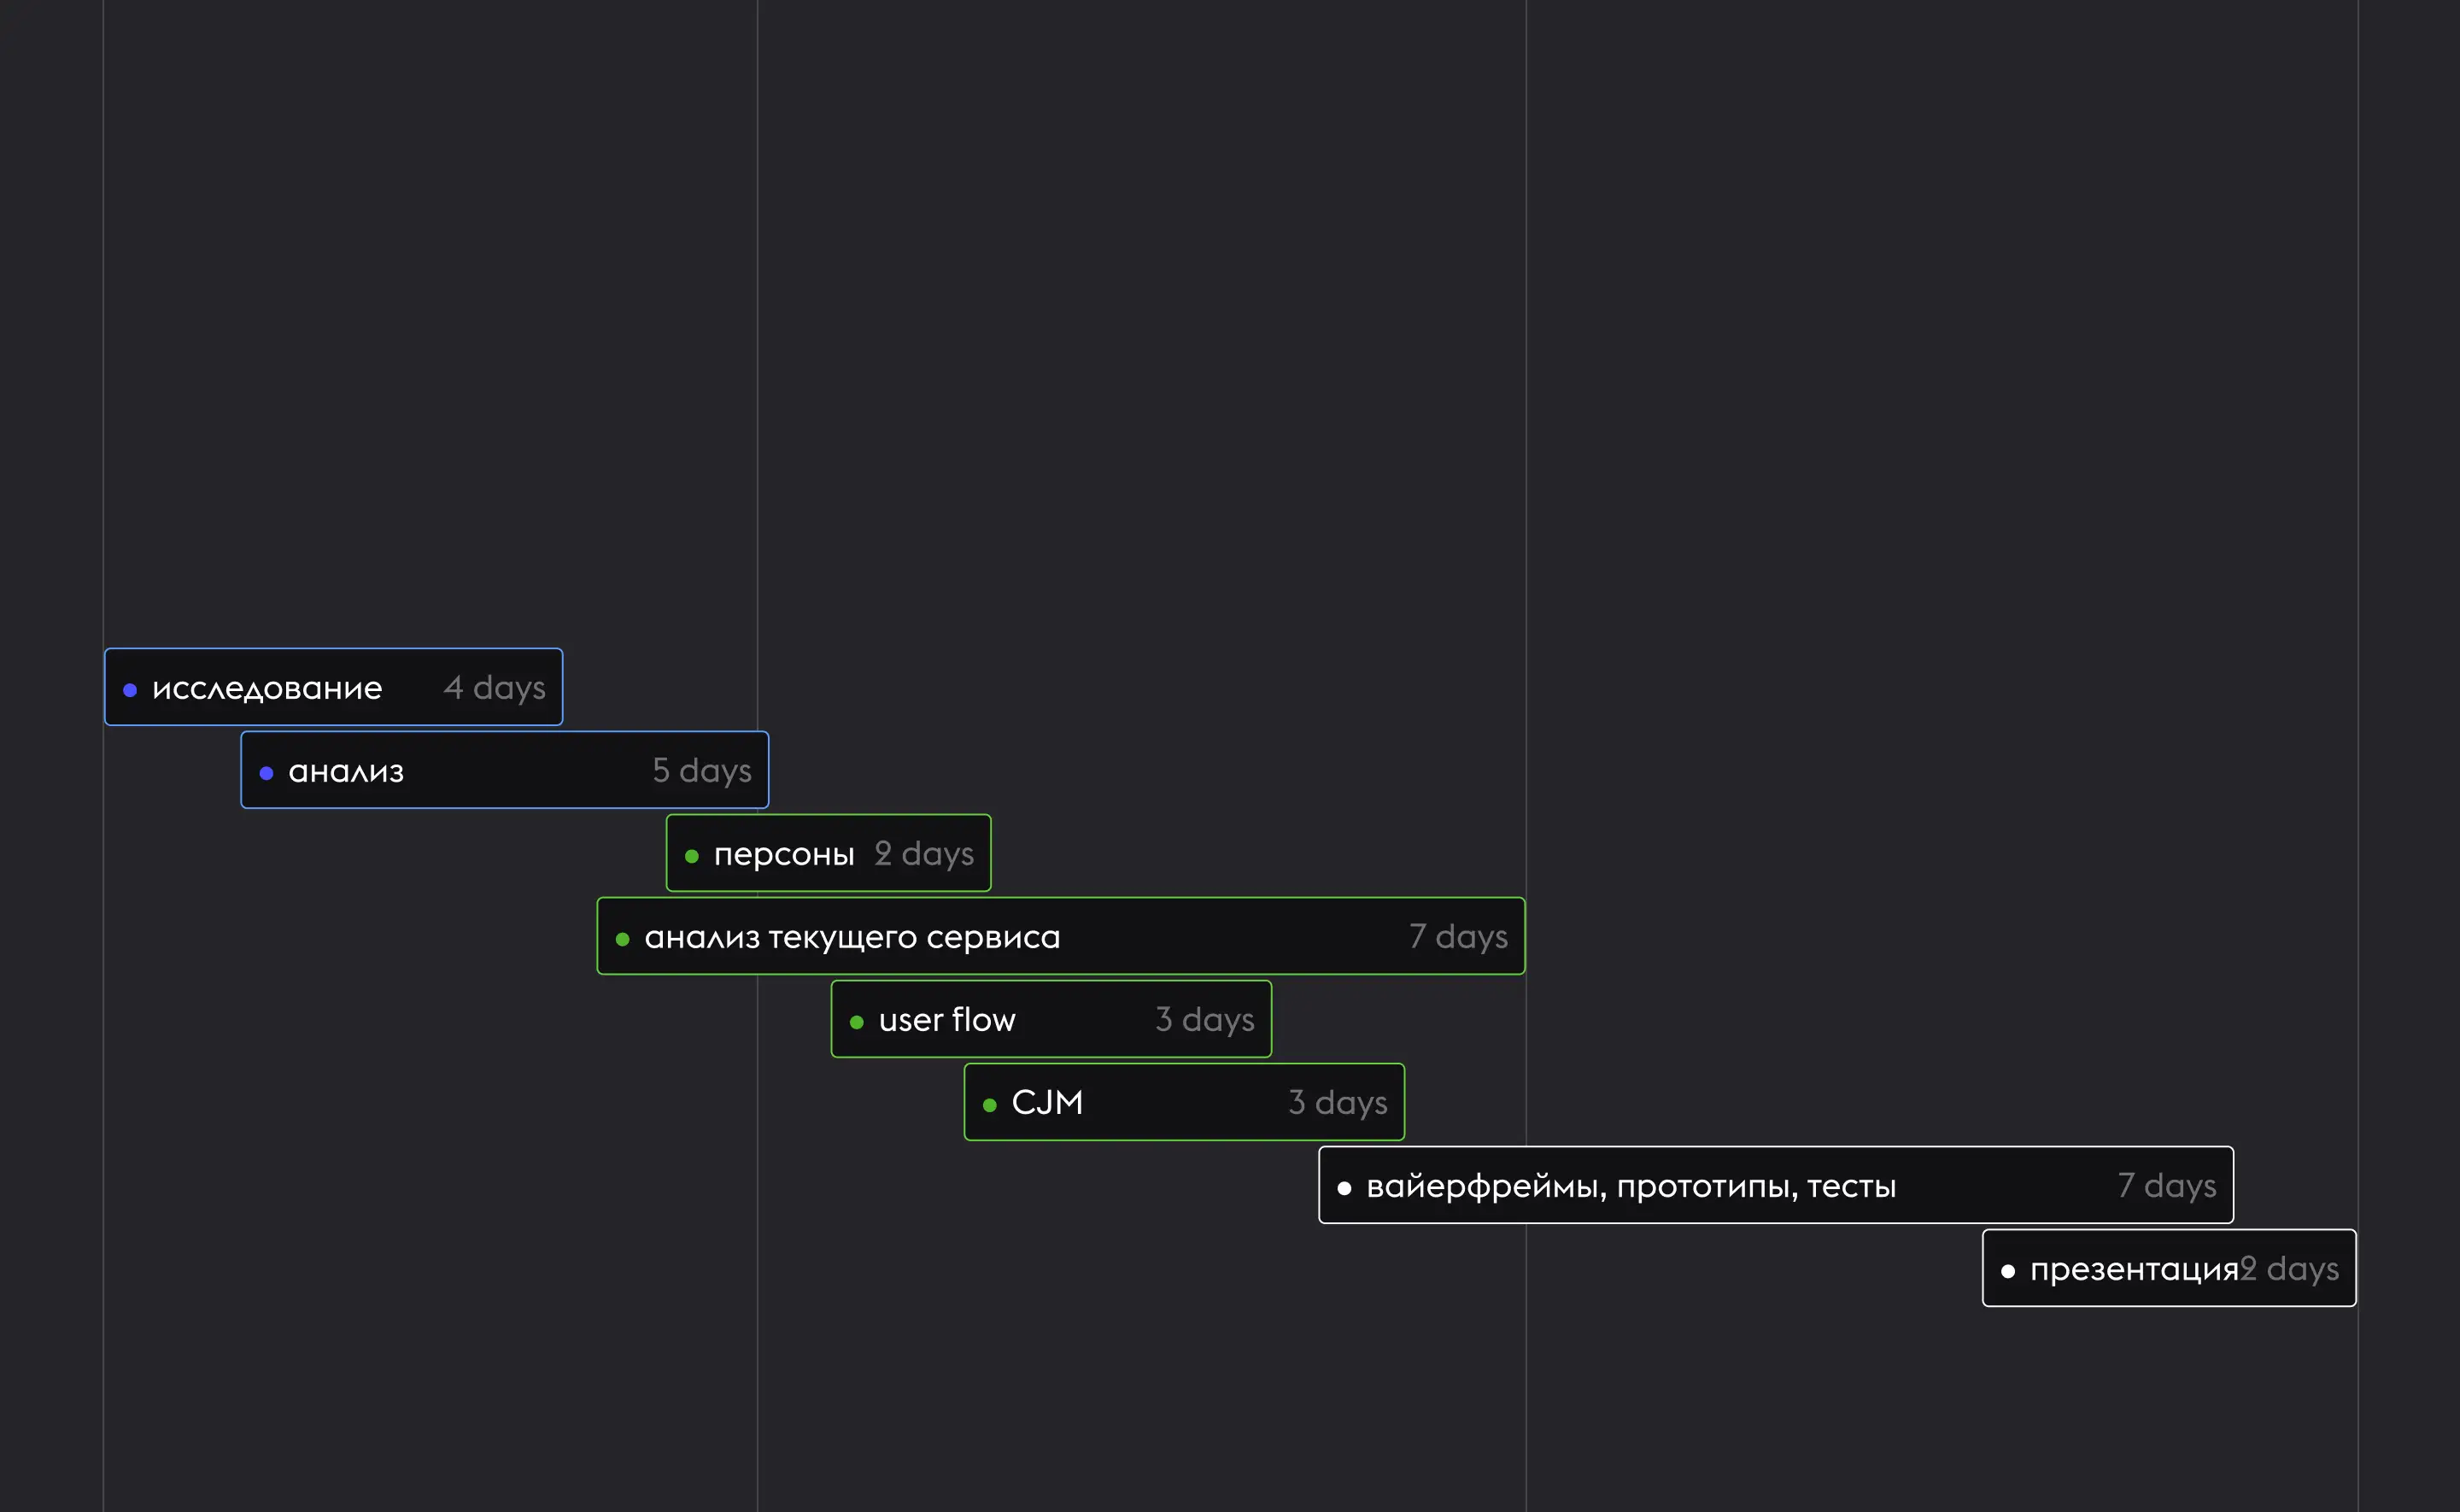Click the blue dot on the анализ bar

point(266,773)
